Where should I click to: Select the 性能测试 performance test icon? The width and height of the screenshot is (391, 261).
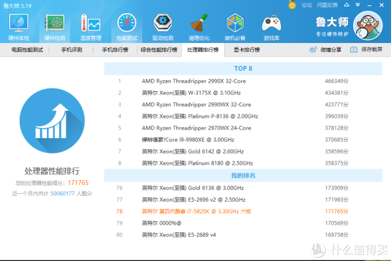126,26
